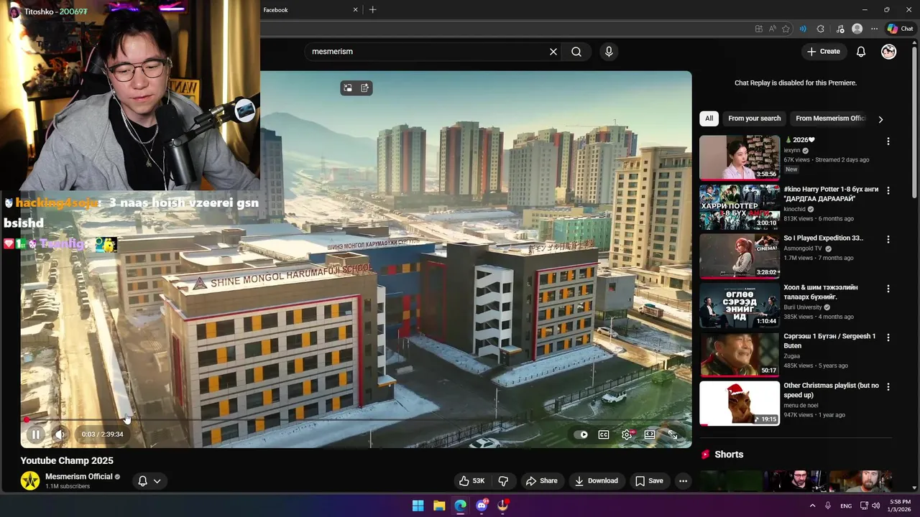Activate Read aloud icon in address bar
The height and width of the screenshot is (517, 920).
tap(773, 29)
